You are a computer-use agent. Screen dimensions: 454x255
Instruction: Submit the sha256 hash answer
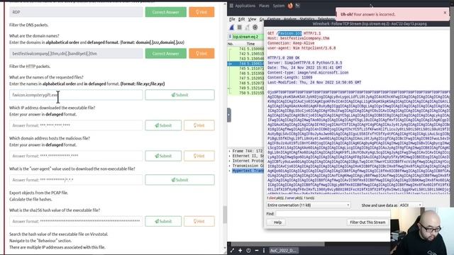click(x=163, y=221)
